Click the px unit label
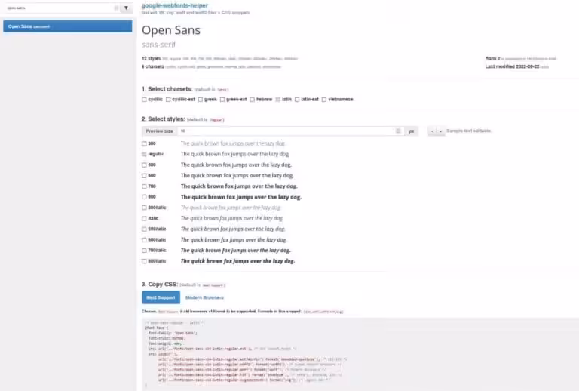 412,131
